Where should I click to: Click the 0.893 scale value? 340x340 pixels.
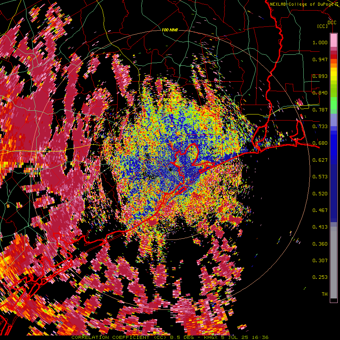coord(320,76)
